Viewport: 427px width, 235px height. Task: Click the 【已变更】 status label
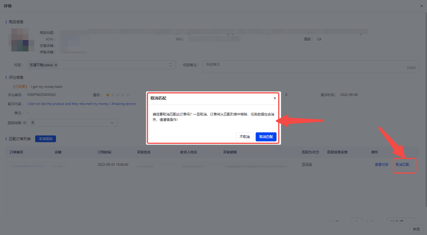click(x=20, y=87)
